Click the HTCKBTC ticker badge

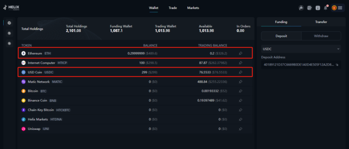(63, 110)
